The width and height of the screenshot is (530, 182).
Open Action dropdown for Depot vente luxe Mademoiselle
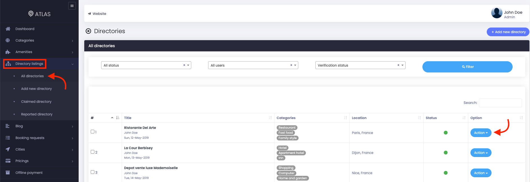(x=481, y=173)
